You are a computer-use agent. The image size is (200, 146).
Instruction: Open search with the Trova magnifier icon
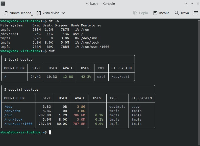tap(176, 13)
